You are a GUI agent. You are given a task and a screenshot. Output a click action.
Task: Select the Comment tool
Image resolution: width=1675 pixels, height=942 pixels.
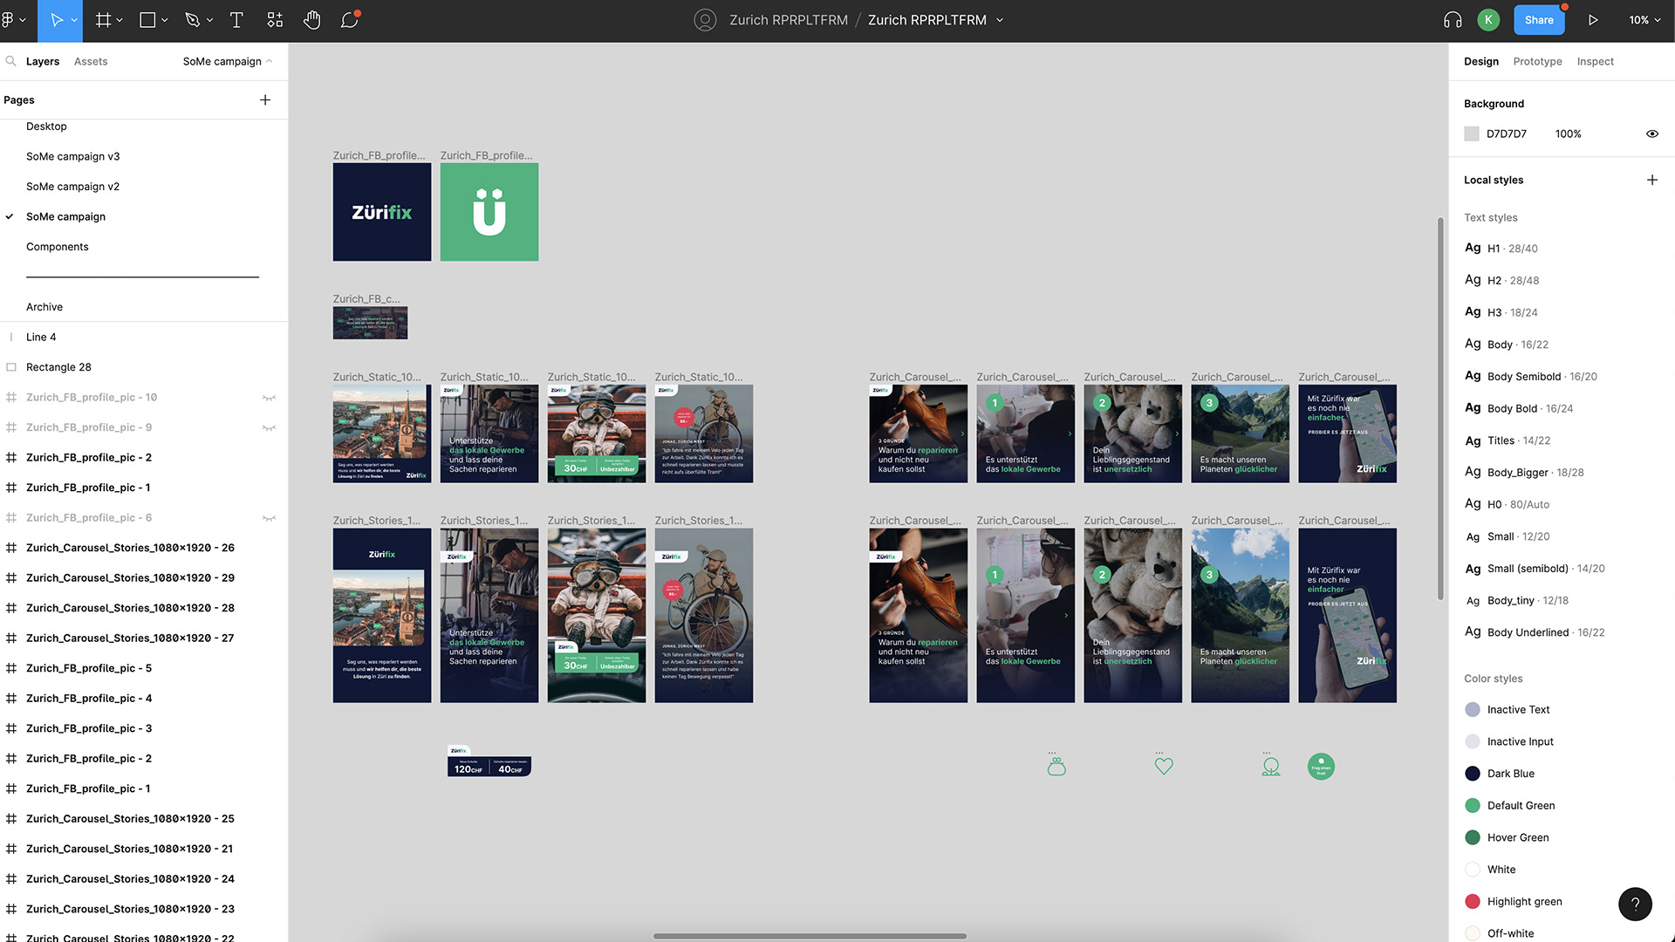350,20
